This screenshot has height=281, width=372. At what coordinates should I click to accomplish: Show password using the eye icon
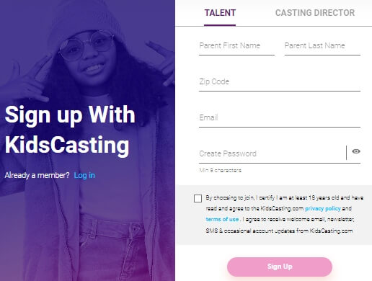click(x=356, y=151)
